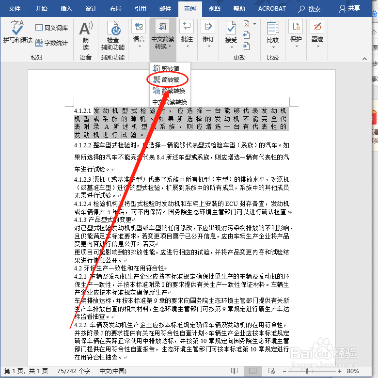This screenshot has height=378, width=378.
Task: Click the 比较 documents icon
Action: pos(273,28)
